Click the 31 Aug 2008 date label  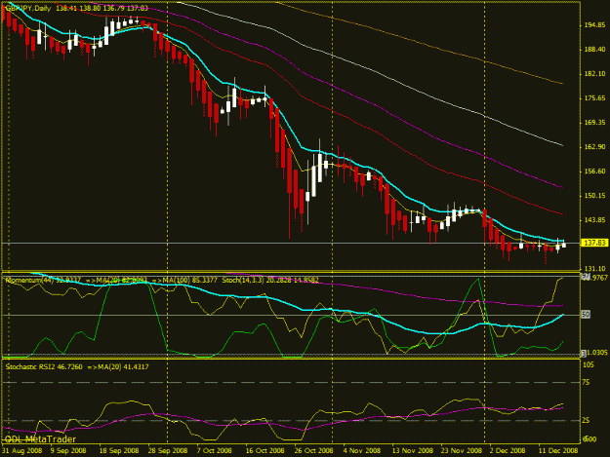tap(21, 451)
